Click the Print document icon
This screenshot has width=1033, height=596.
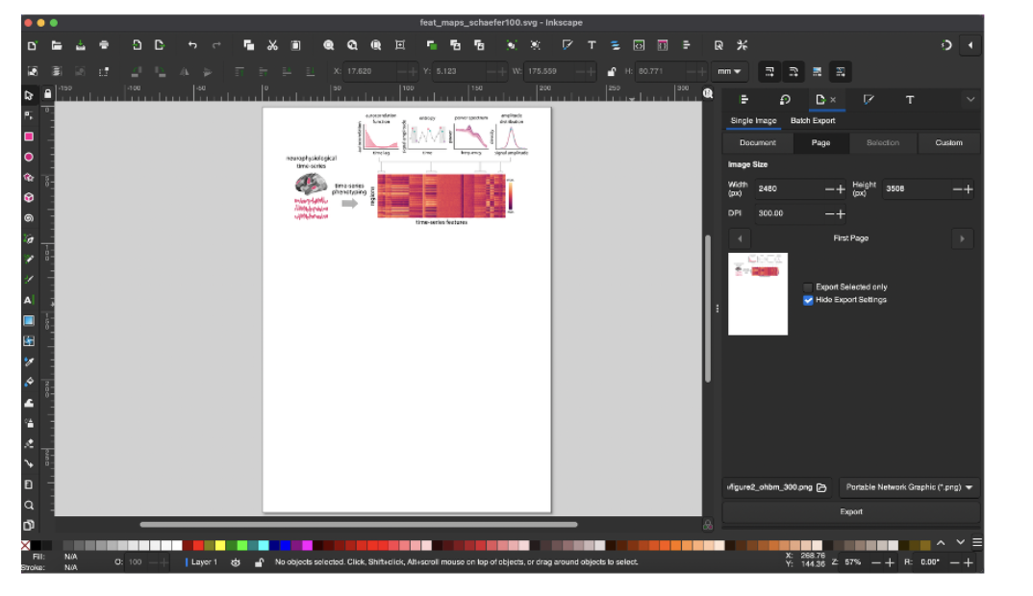tap(104, 45)
